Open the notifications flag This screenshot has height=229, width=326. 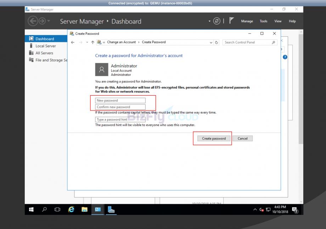(x=231, y=21)
